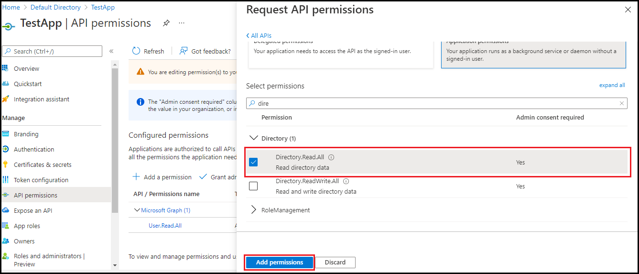The image size is (639, 274).
Task: Uncheck the Directory.Read.All checkbox
Action: click(253, 162)
